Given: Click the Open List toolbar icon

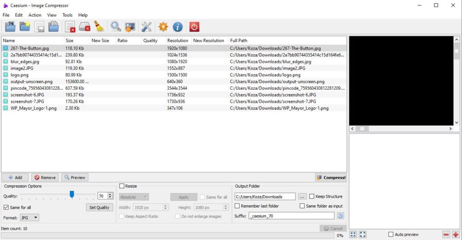Looking at the screenshot, I should click(53, 27).
